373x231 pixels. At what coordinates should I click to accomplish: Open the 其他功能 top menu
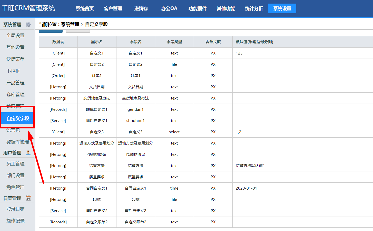pyautogui.click(x=226, y=8)
